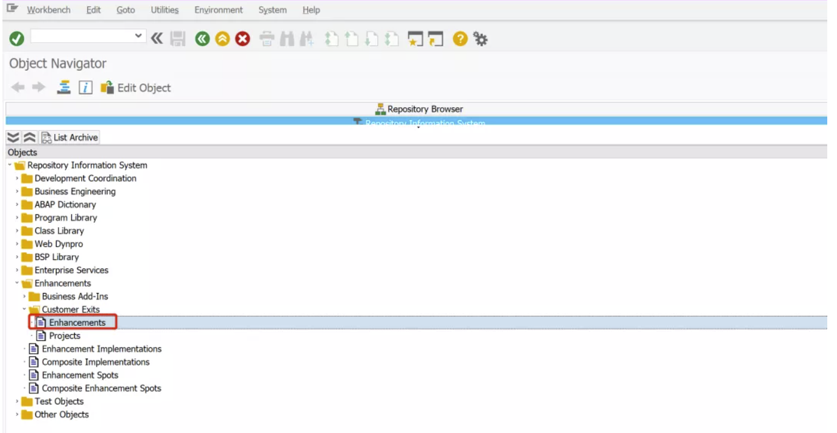Click the grey navigate-forward arrow

pyautogui.click(x=39, y=88)
